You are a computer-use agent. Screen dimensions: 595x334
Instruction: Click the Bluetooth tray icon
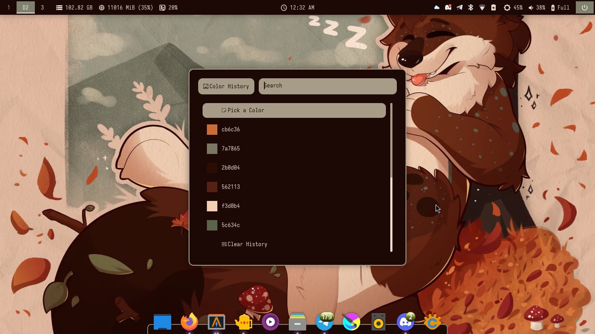pos(470,7)
